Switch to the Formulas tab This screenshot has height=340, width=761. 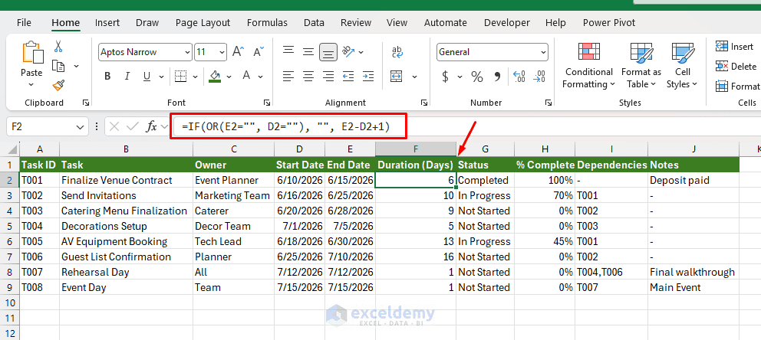[x=267, y=23]
